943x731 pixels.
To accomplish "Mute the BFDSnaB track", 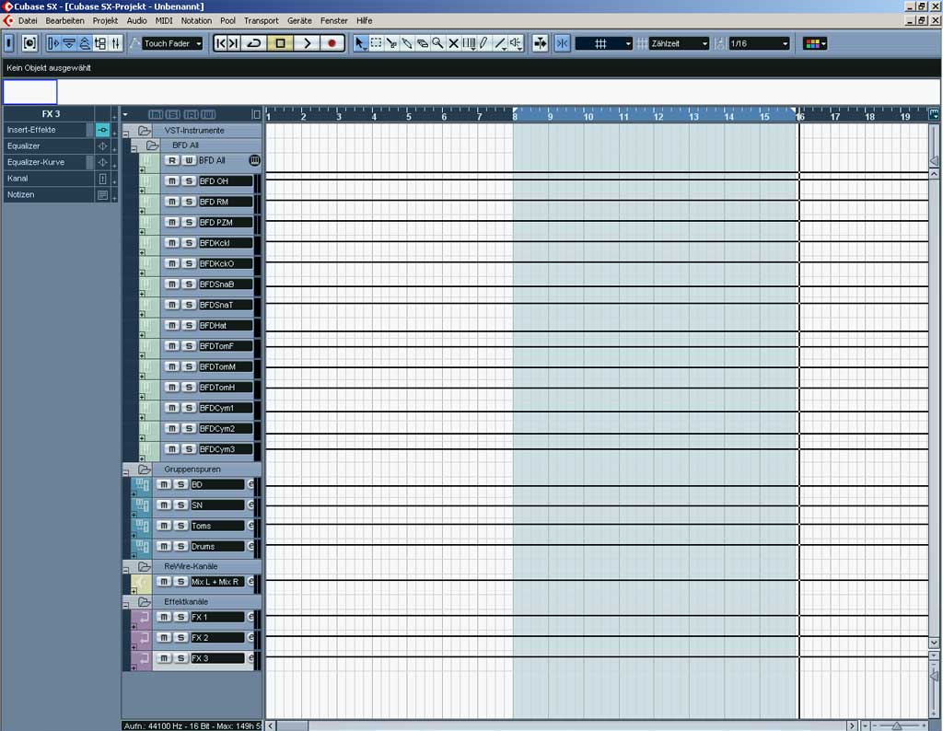I will point(172,284).
